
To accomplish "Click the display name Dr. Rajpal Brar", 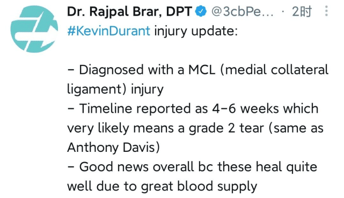I will pyautogui.click(x=114, y=11).
